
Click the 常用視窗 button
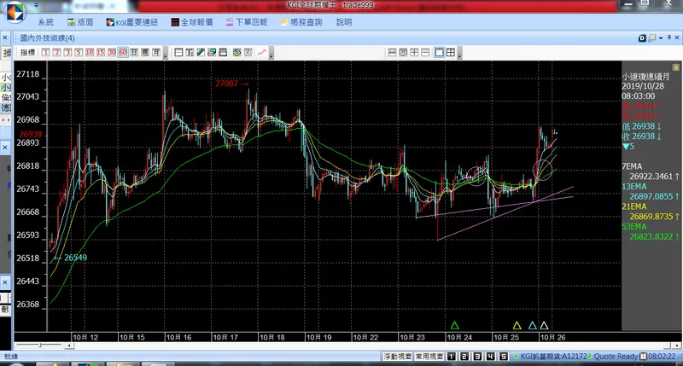tap(429, 357)
